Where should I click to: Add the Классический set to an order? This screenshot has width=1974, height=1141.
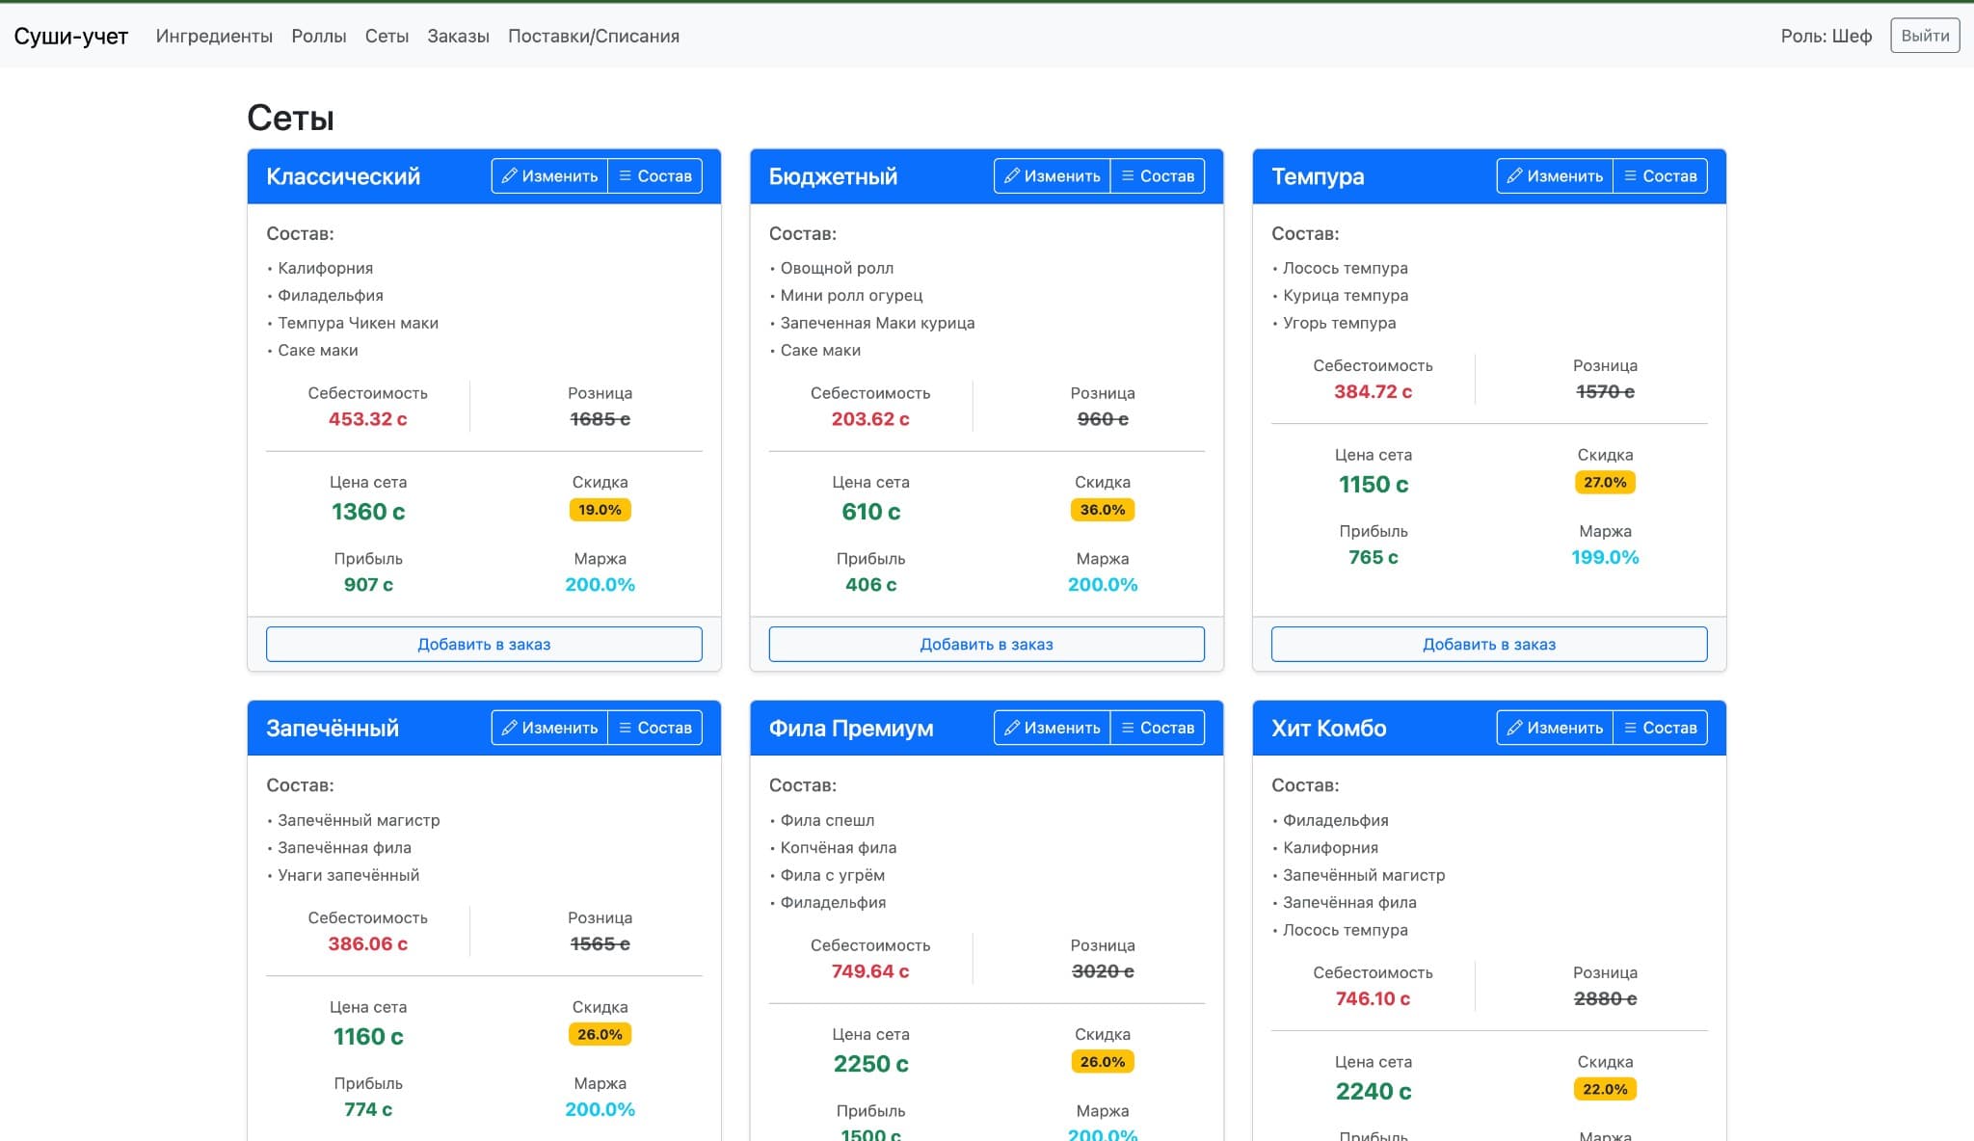[x=483, y=644]
